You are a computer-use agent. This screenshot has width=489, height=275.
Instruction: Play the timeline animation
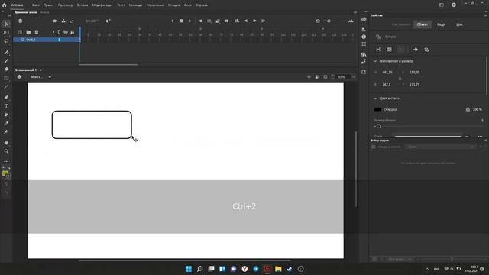(x=254, y=21)
